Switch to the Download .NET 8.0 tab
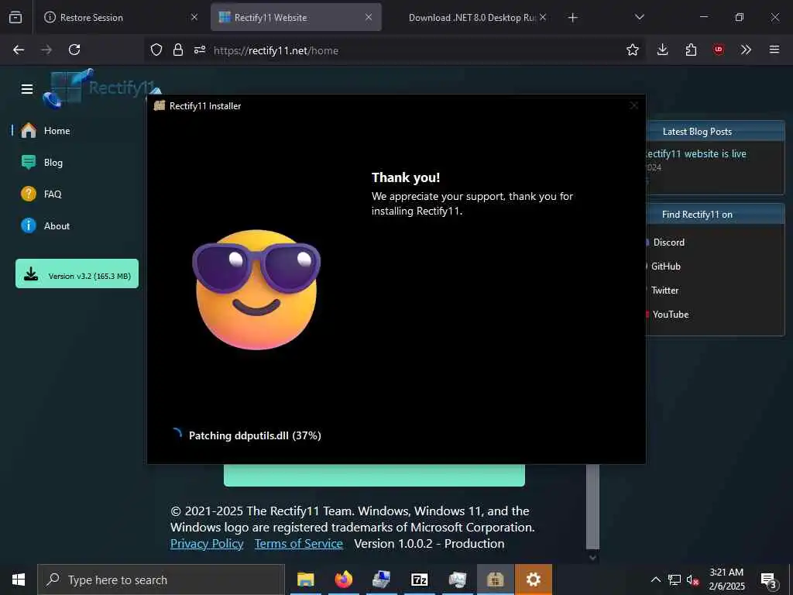This screenshot has width=793, height=595. click(472, 17)
